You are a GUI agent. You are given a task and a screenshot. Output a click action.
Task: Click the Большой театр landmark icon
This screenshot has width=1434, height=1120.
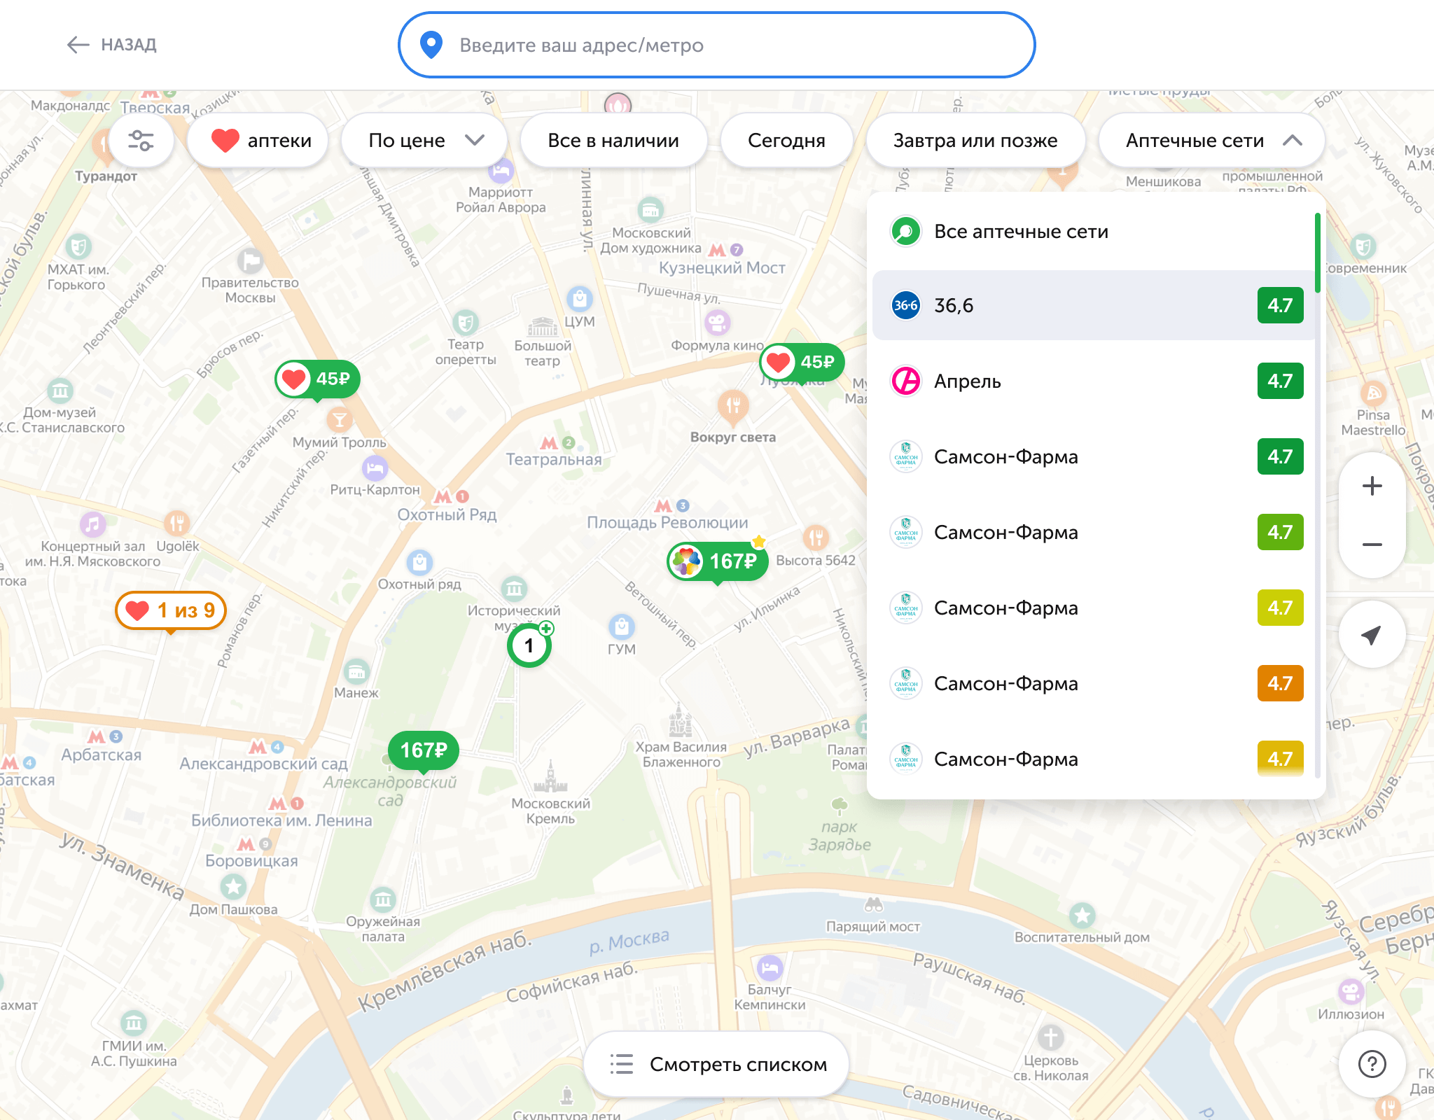[543, 328]
